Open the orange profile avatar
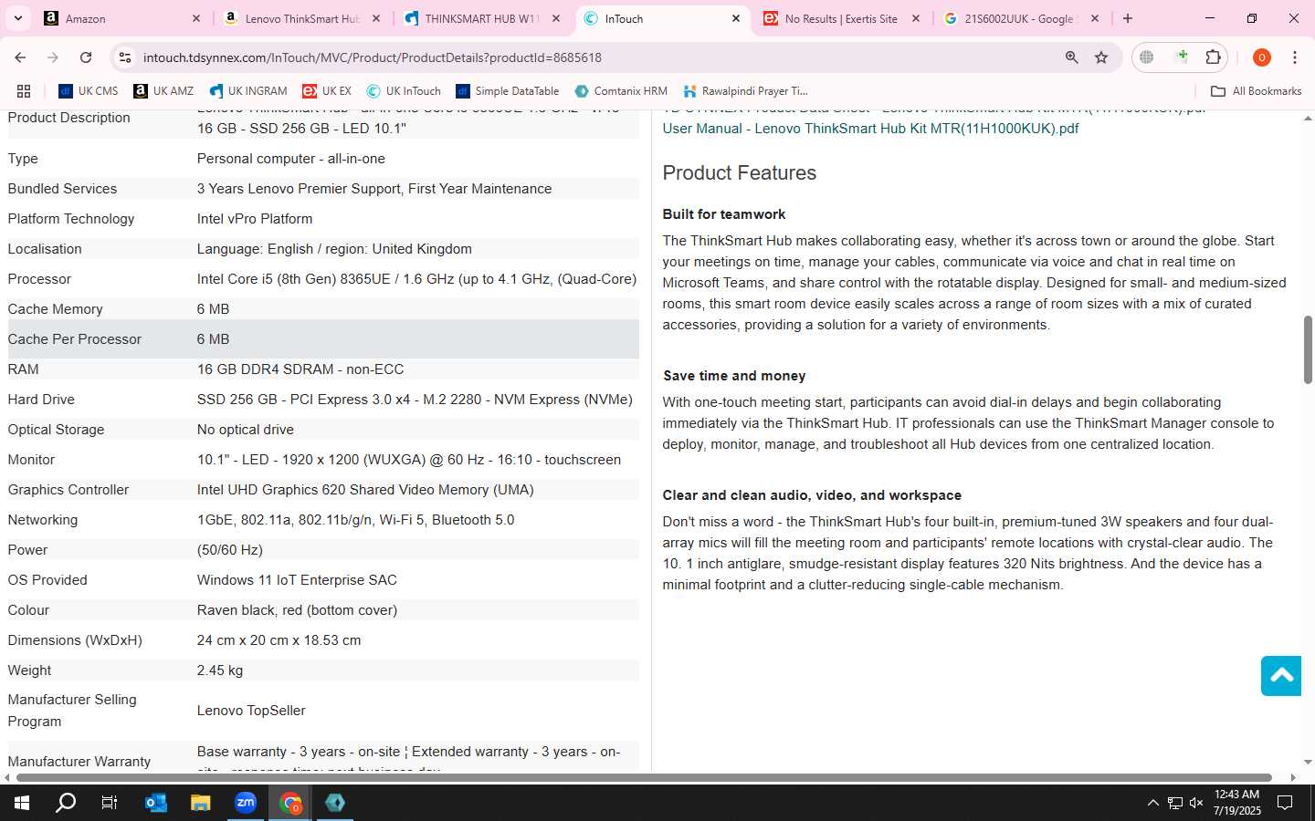 1262,57
